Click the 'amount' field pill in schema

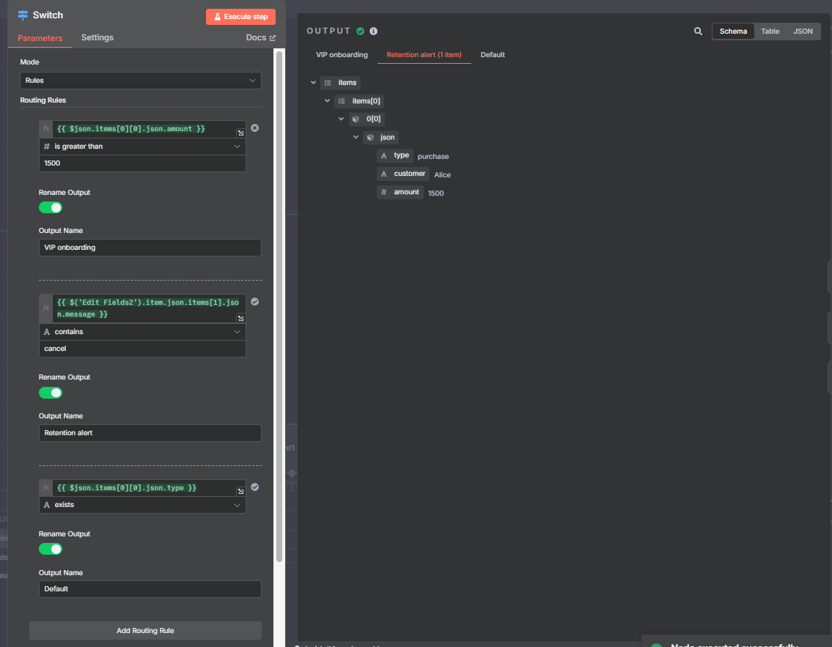pos(400,192)
